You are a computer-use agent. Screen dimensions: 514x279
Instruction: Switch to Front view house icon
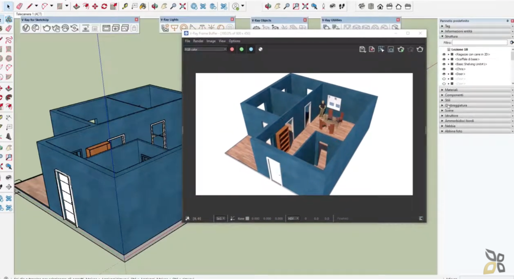380,6
